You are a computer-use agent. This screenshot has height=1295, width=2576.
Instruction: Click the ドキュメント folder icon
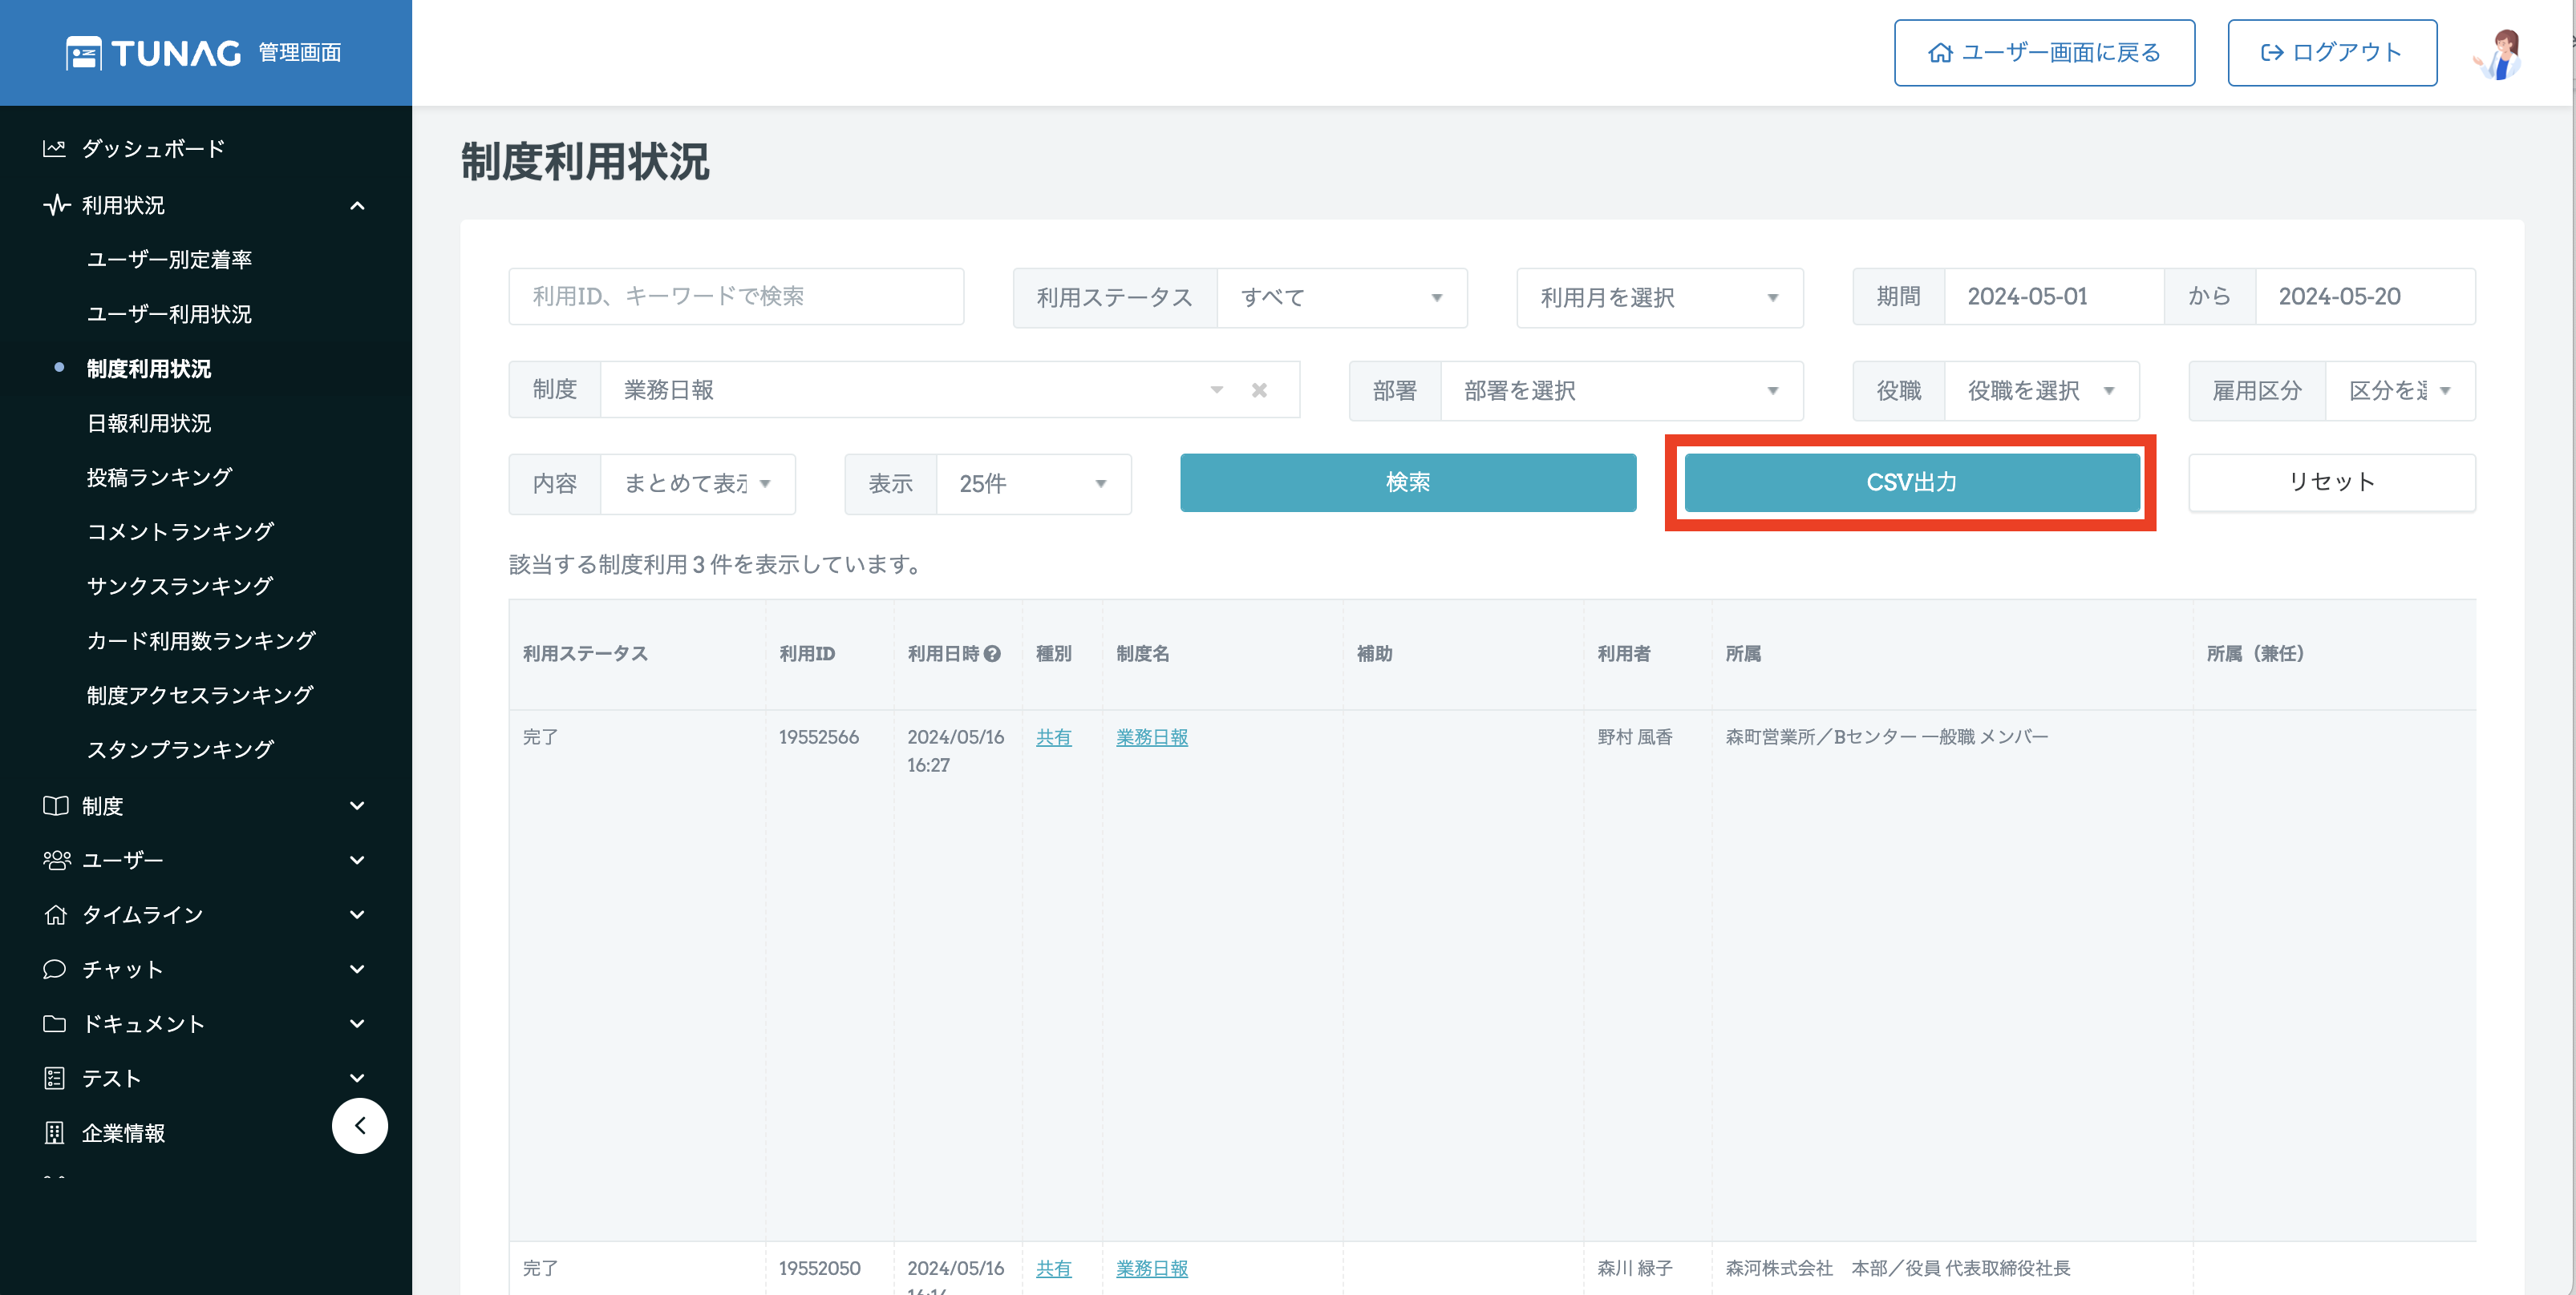click(x=55, y=1023)
